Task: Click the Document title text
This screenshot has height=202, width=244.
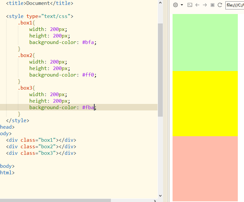Action: pos(38,3)
